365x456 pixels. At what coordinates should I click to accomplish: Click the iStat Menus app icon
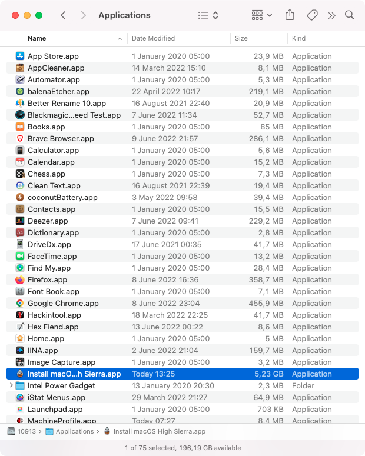click(x=20, y=397)
